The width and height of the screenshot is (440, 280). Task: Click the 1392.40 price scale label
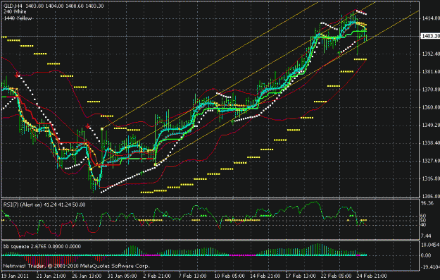click(x=431, y=54)
